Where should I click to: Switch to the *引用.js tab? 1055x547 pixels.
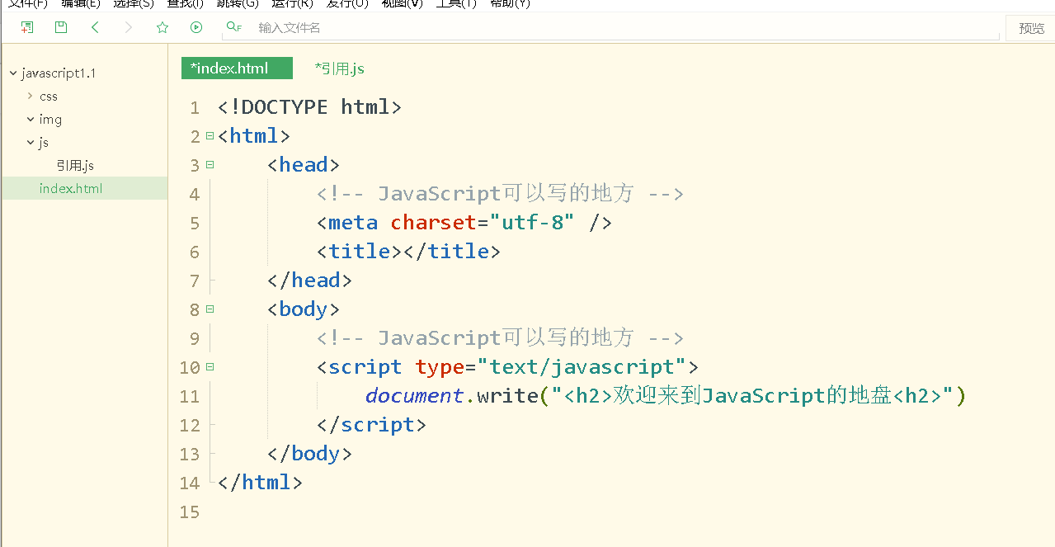point(339,68)
